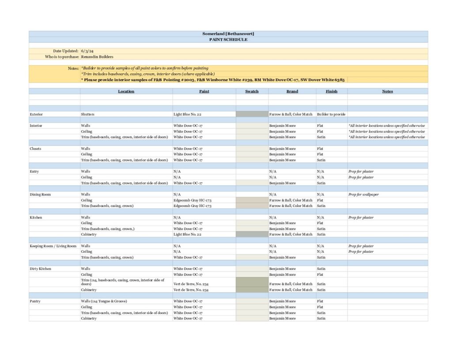Click the Kitchen Walls 'Prep for plaster' note
This screenshot has width=457, height=353.
pyautogui.click(x=361, y=217)
